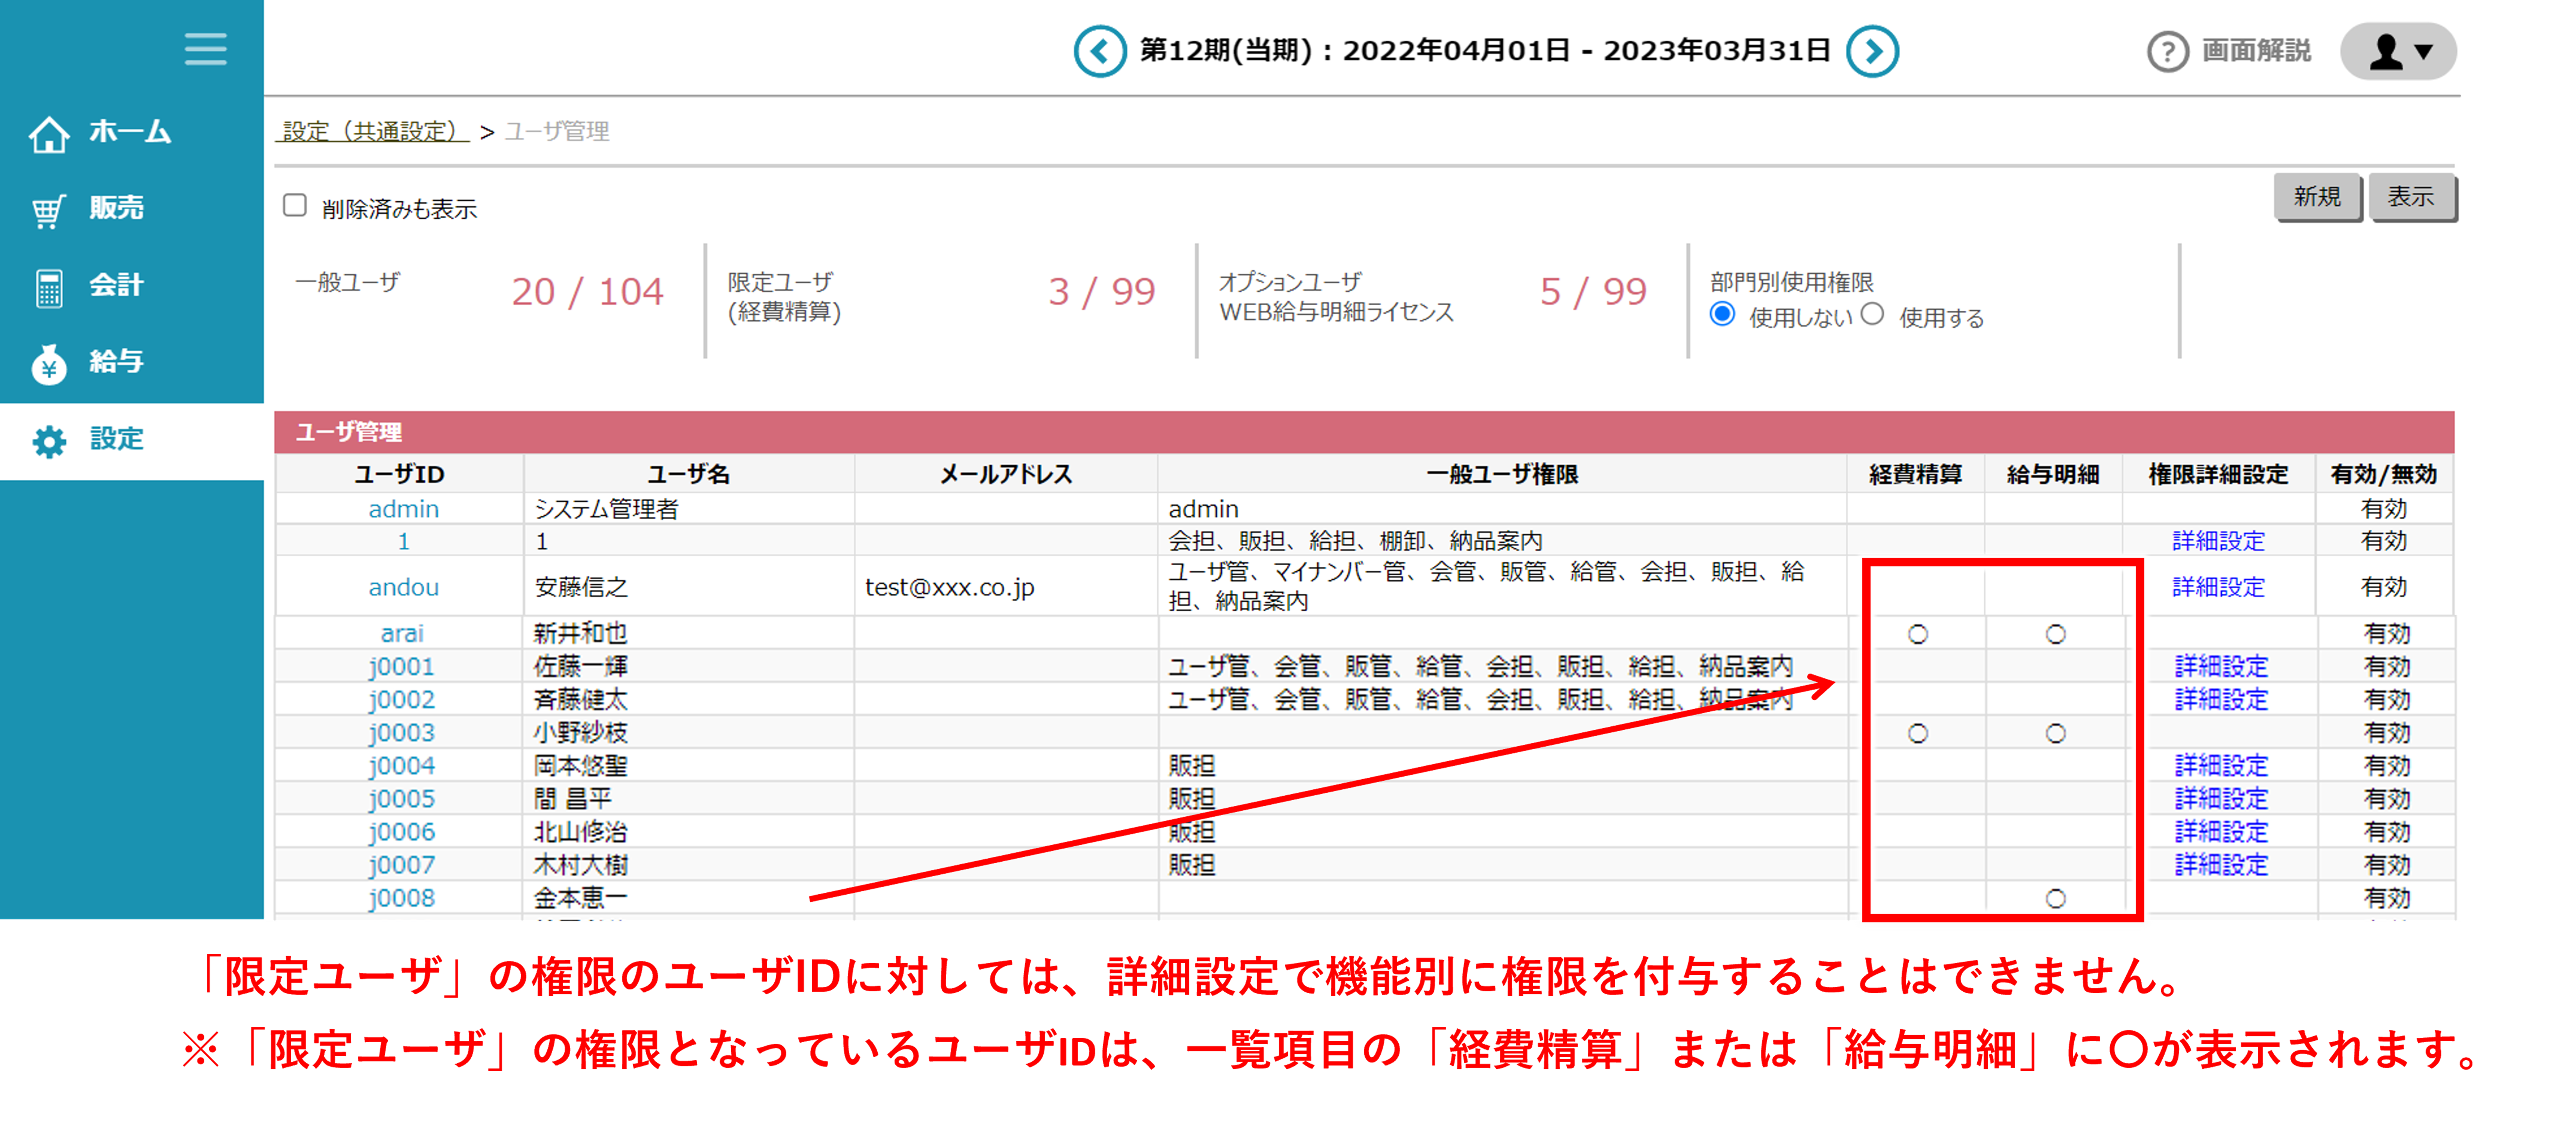This screenshot has width=2576, height=1147.
Task: Open user ID j0007 link
Action: pos(402,865)
